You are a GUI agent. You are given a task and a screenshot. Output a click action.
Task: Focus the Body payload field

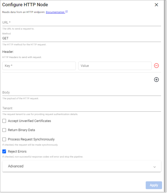tap(82, 93)
